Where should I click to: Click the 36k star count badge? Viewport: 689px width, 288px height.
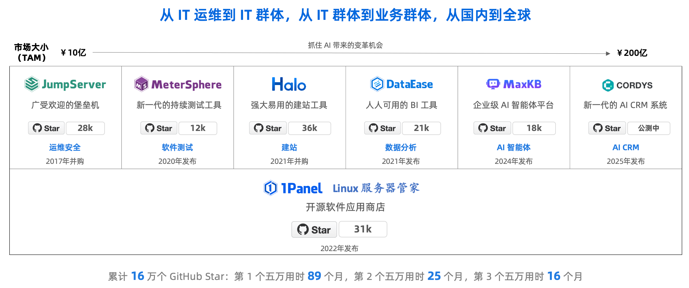pyautogui.click(x=309, y=128)
